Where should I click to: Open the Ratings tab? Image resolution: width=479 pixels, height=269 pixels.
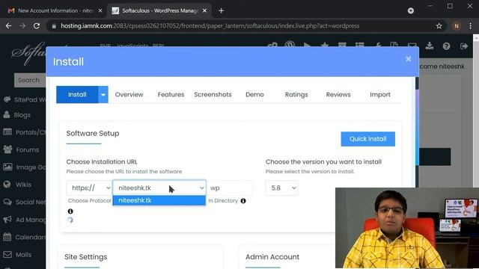[x=296, y=95]
